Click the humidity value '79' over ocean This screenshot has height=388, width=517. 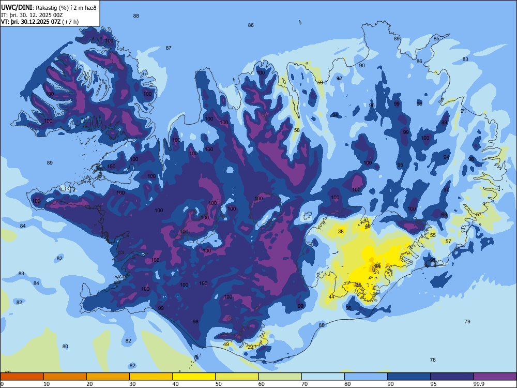(467, 321)
